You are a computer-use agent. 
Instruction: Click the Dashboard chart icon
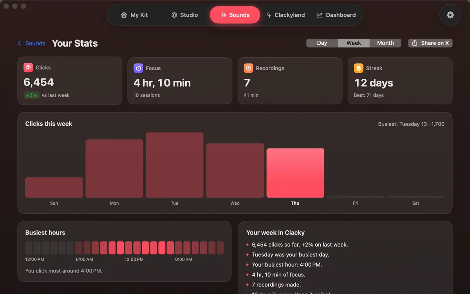click(x=320, y=15)
